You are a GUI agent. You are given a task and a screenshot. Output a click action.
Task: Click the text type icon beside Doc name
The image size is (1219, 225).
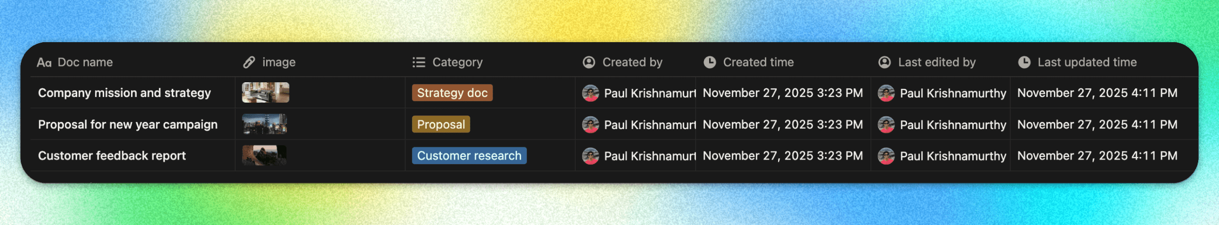[44, 62]
